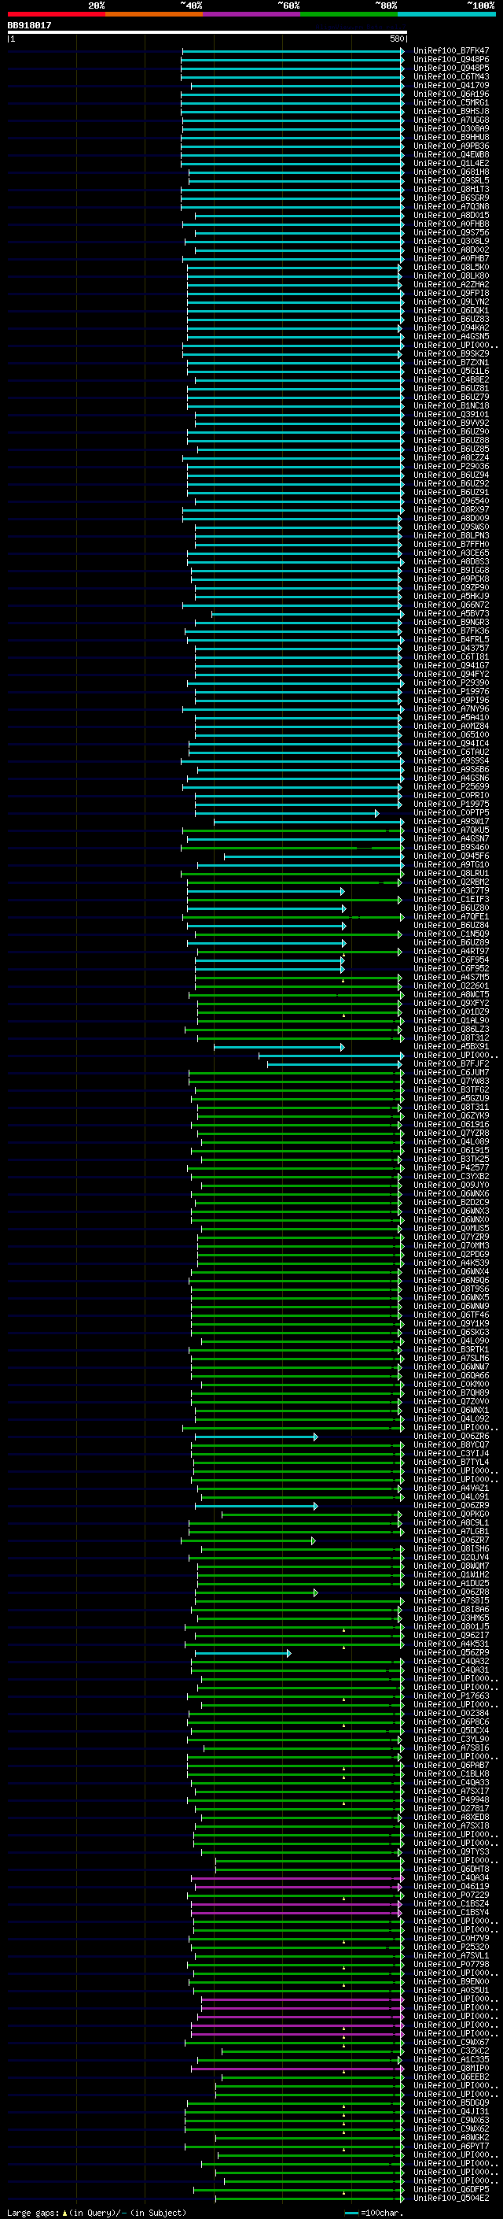
Task: Click the UniRef100_B9S460 entry
Action: 450,847
